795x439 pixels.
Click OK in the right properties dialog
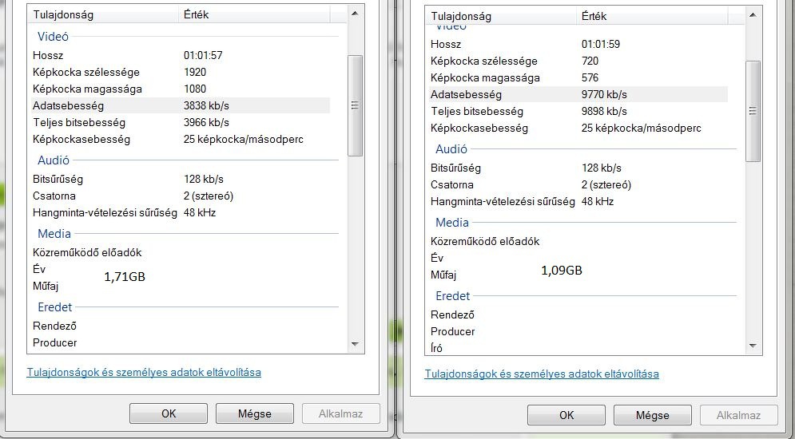566,415
